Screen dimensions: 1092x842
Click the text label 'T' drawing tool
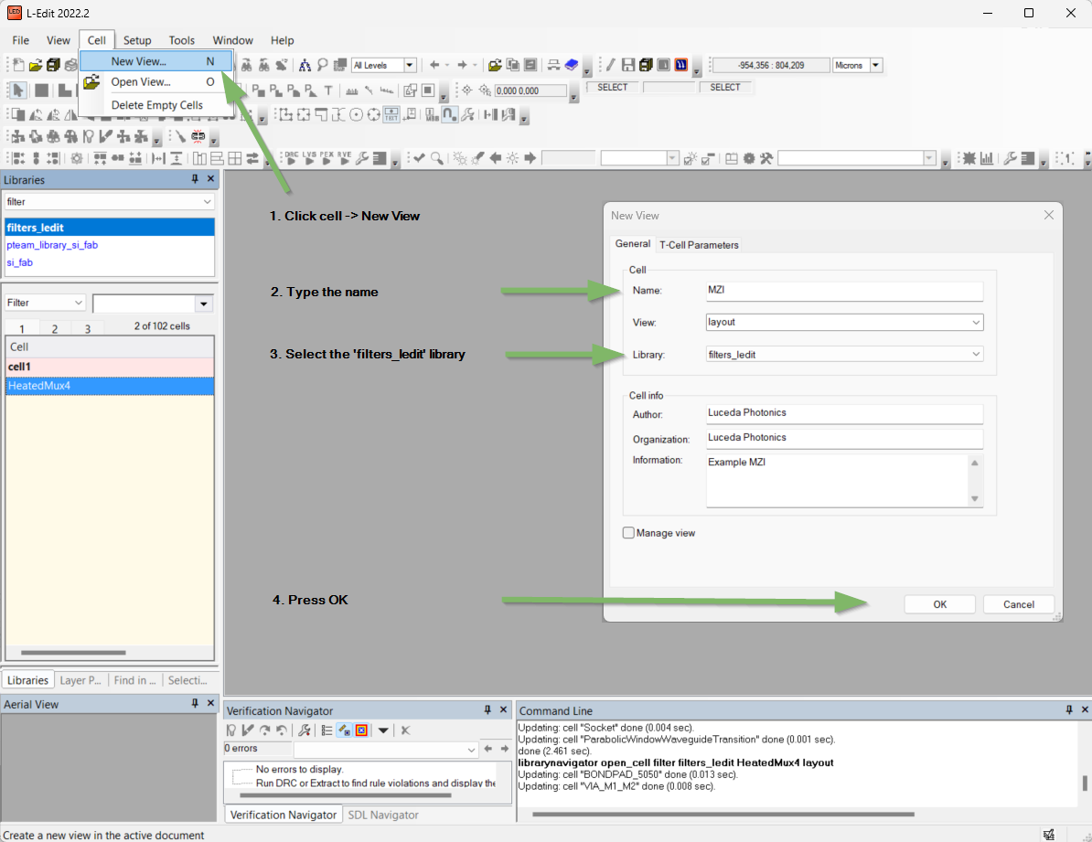pyautogui.click(x=327, y=90)
